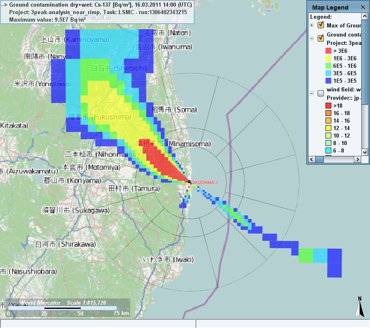Screen dimensions: 370x328
Task: Click the legend horizontal scrollbar thumb
Action: 320,160
